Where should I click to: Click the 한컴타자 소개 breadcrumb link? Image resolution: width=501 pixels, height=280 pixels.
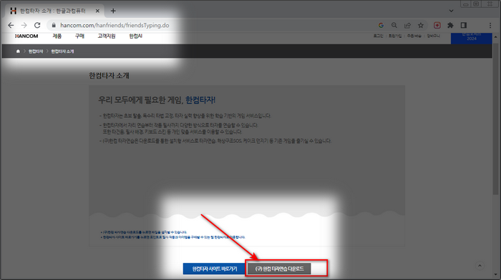(62, 51)
